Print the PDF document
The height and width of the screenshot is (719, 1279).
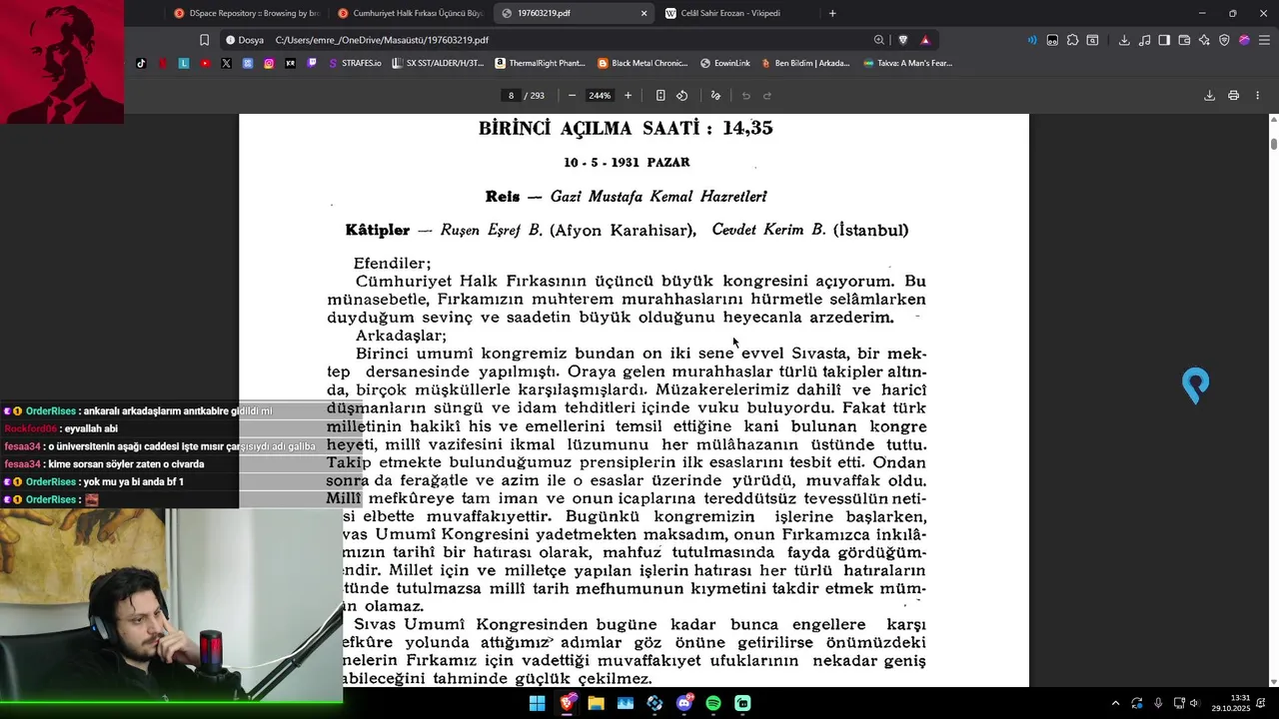tap(1233, 96)
